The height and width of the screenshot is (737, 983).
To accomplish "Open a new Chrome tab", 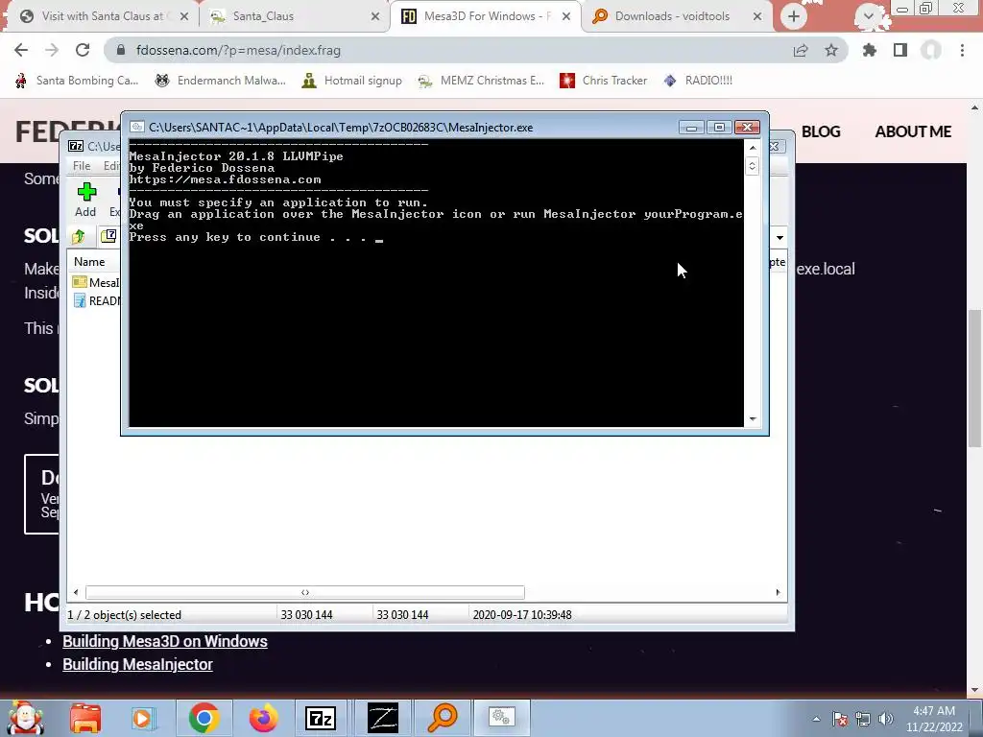I will click(x=794, y=16).
